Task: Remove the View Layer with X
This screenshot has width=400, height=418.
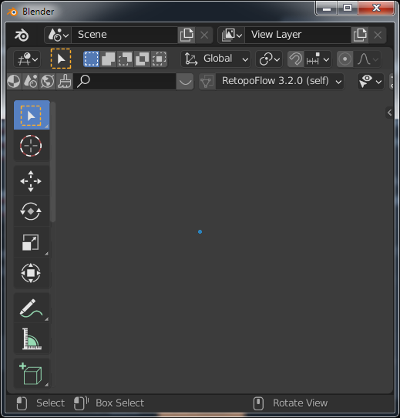Action: [x=378, y=35]
